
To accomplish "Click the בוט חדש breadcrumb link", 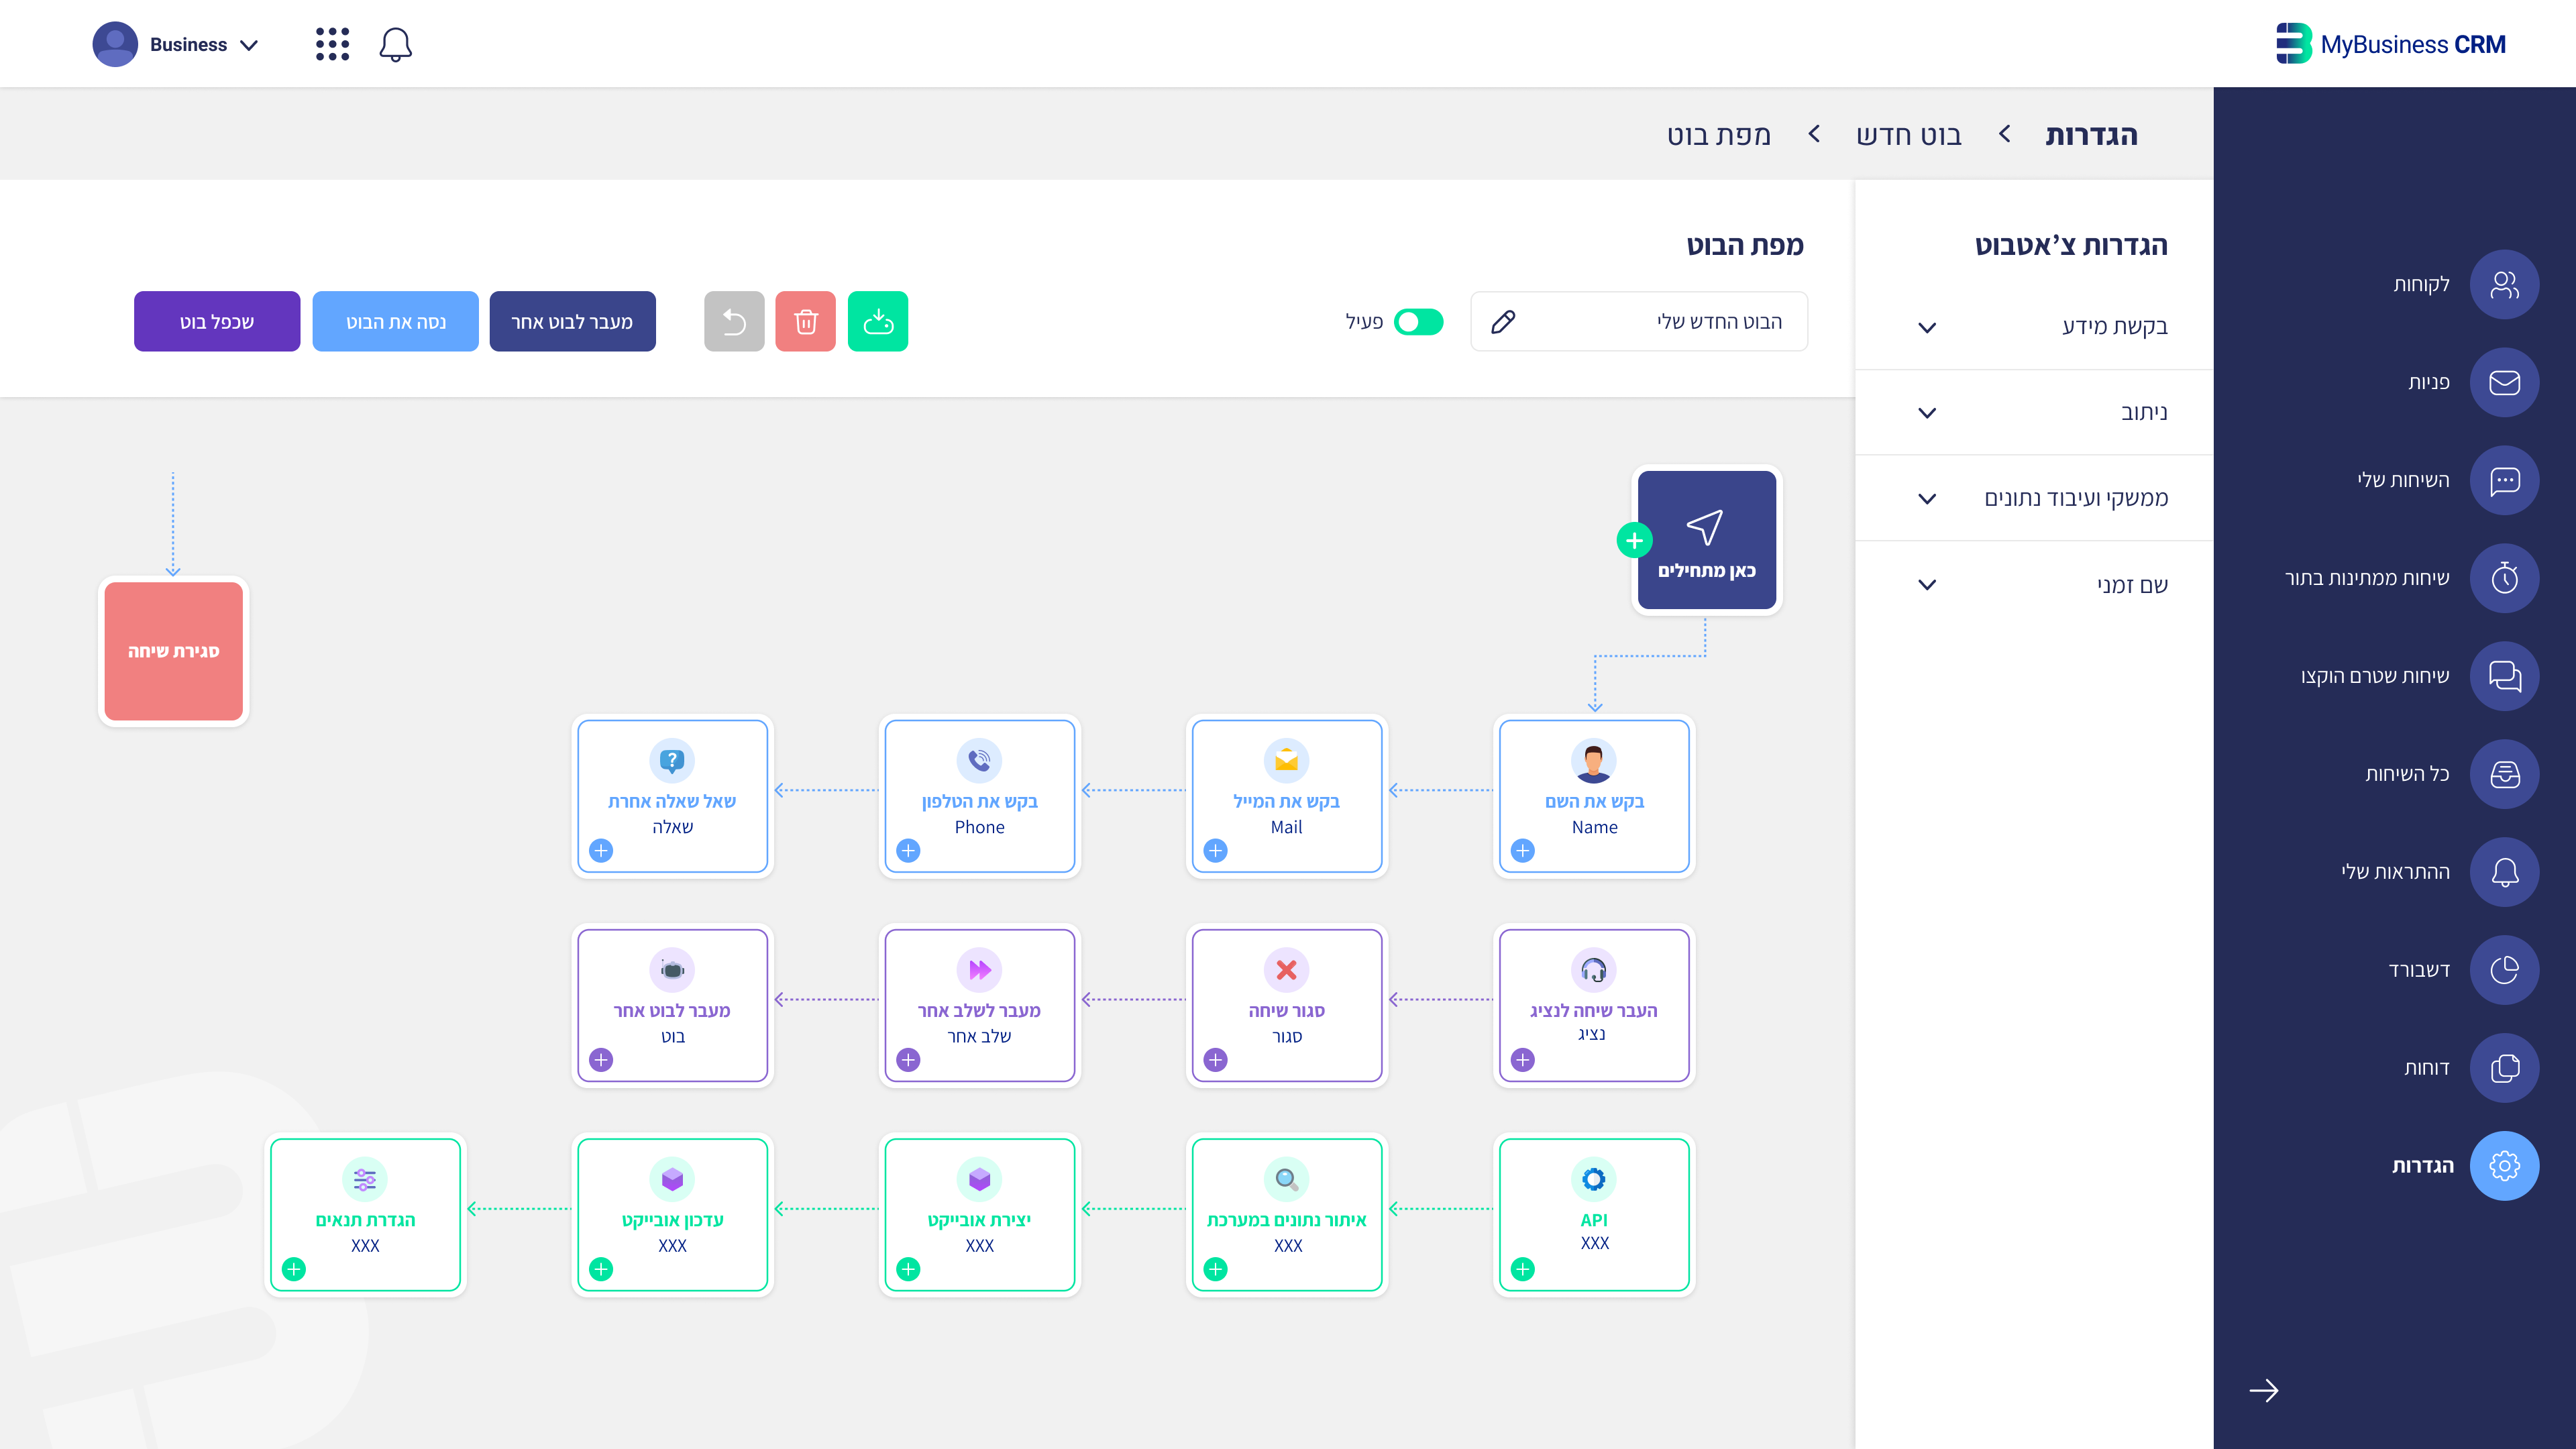I will 1908,135.
